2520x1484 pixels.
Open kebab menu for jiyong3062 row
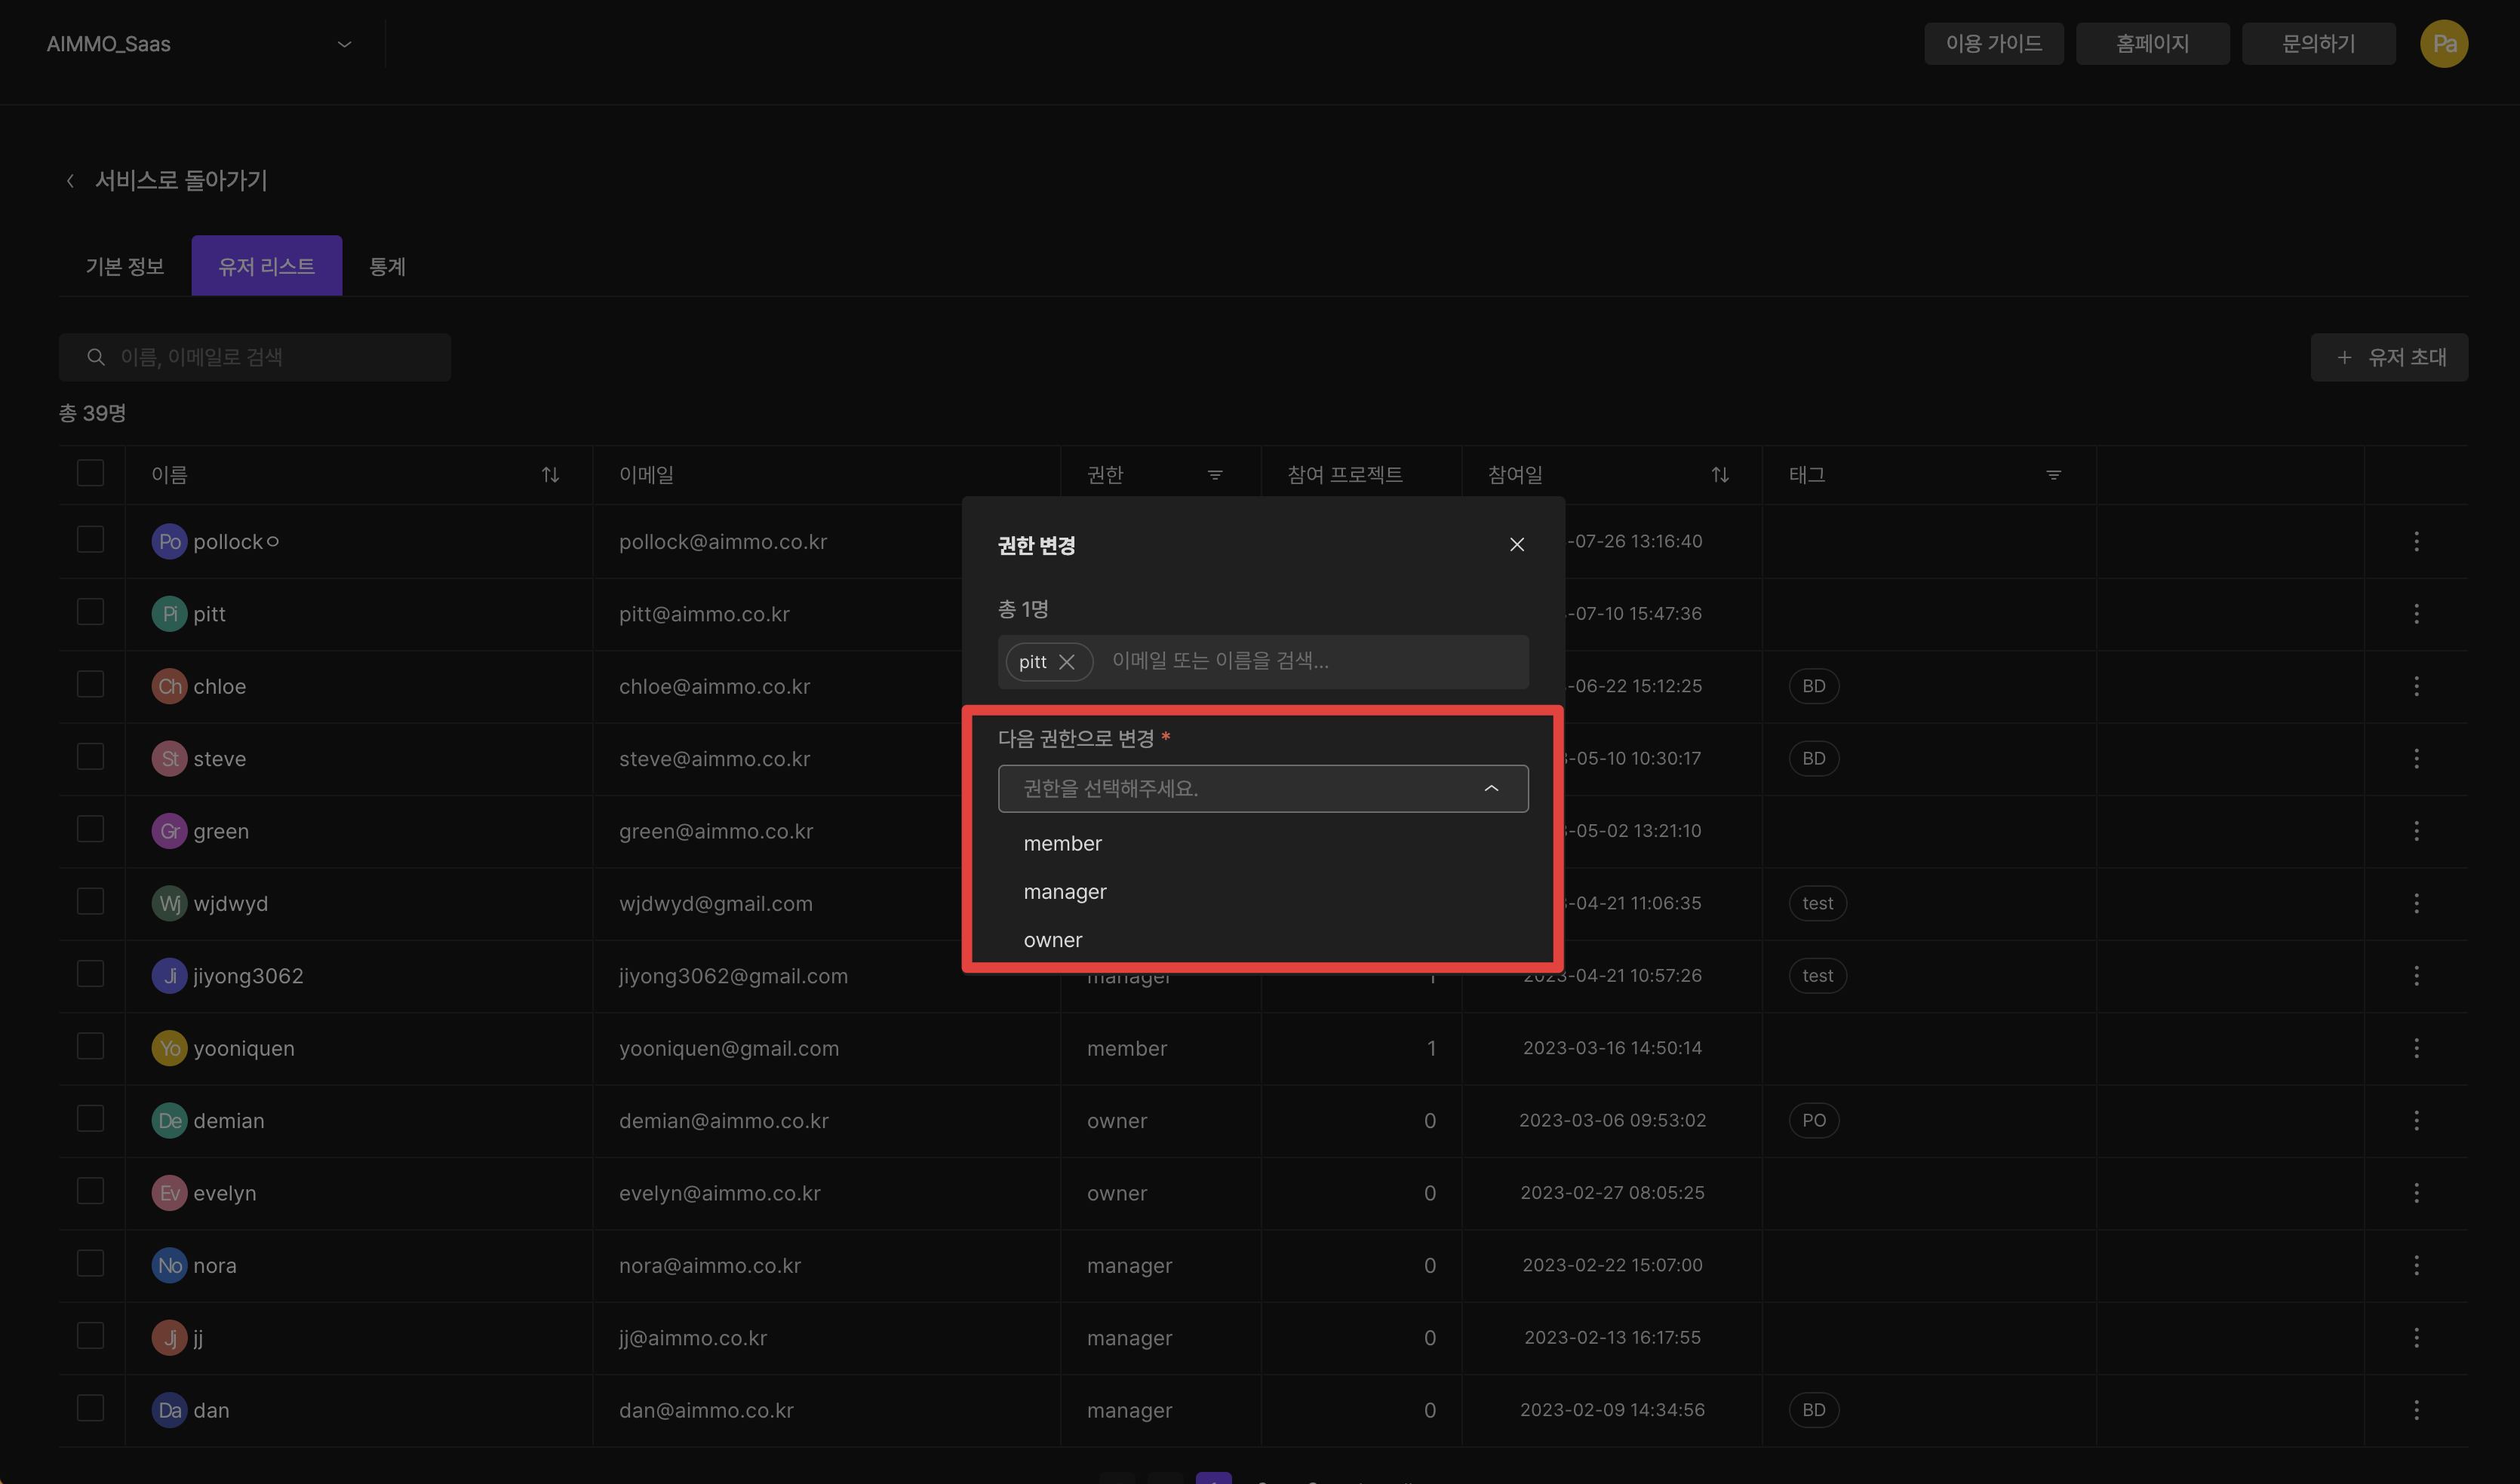2416,975
